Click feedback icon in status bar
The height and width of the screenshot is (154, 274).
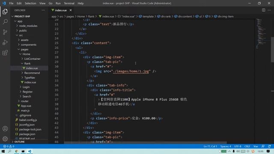point(263,146)
